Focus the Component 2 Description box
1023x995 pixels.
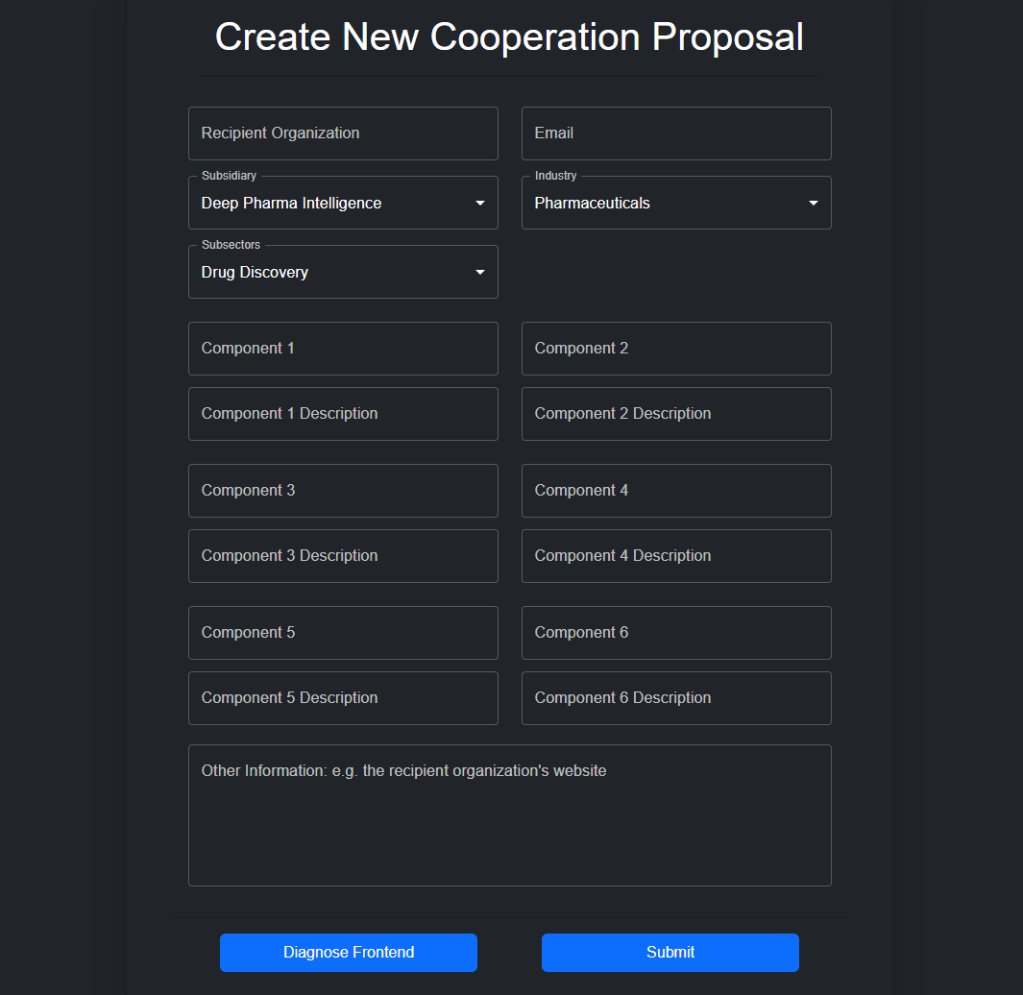coord(675,414)
